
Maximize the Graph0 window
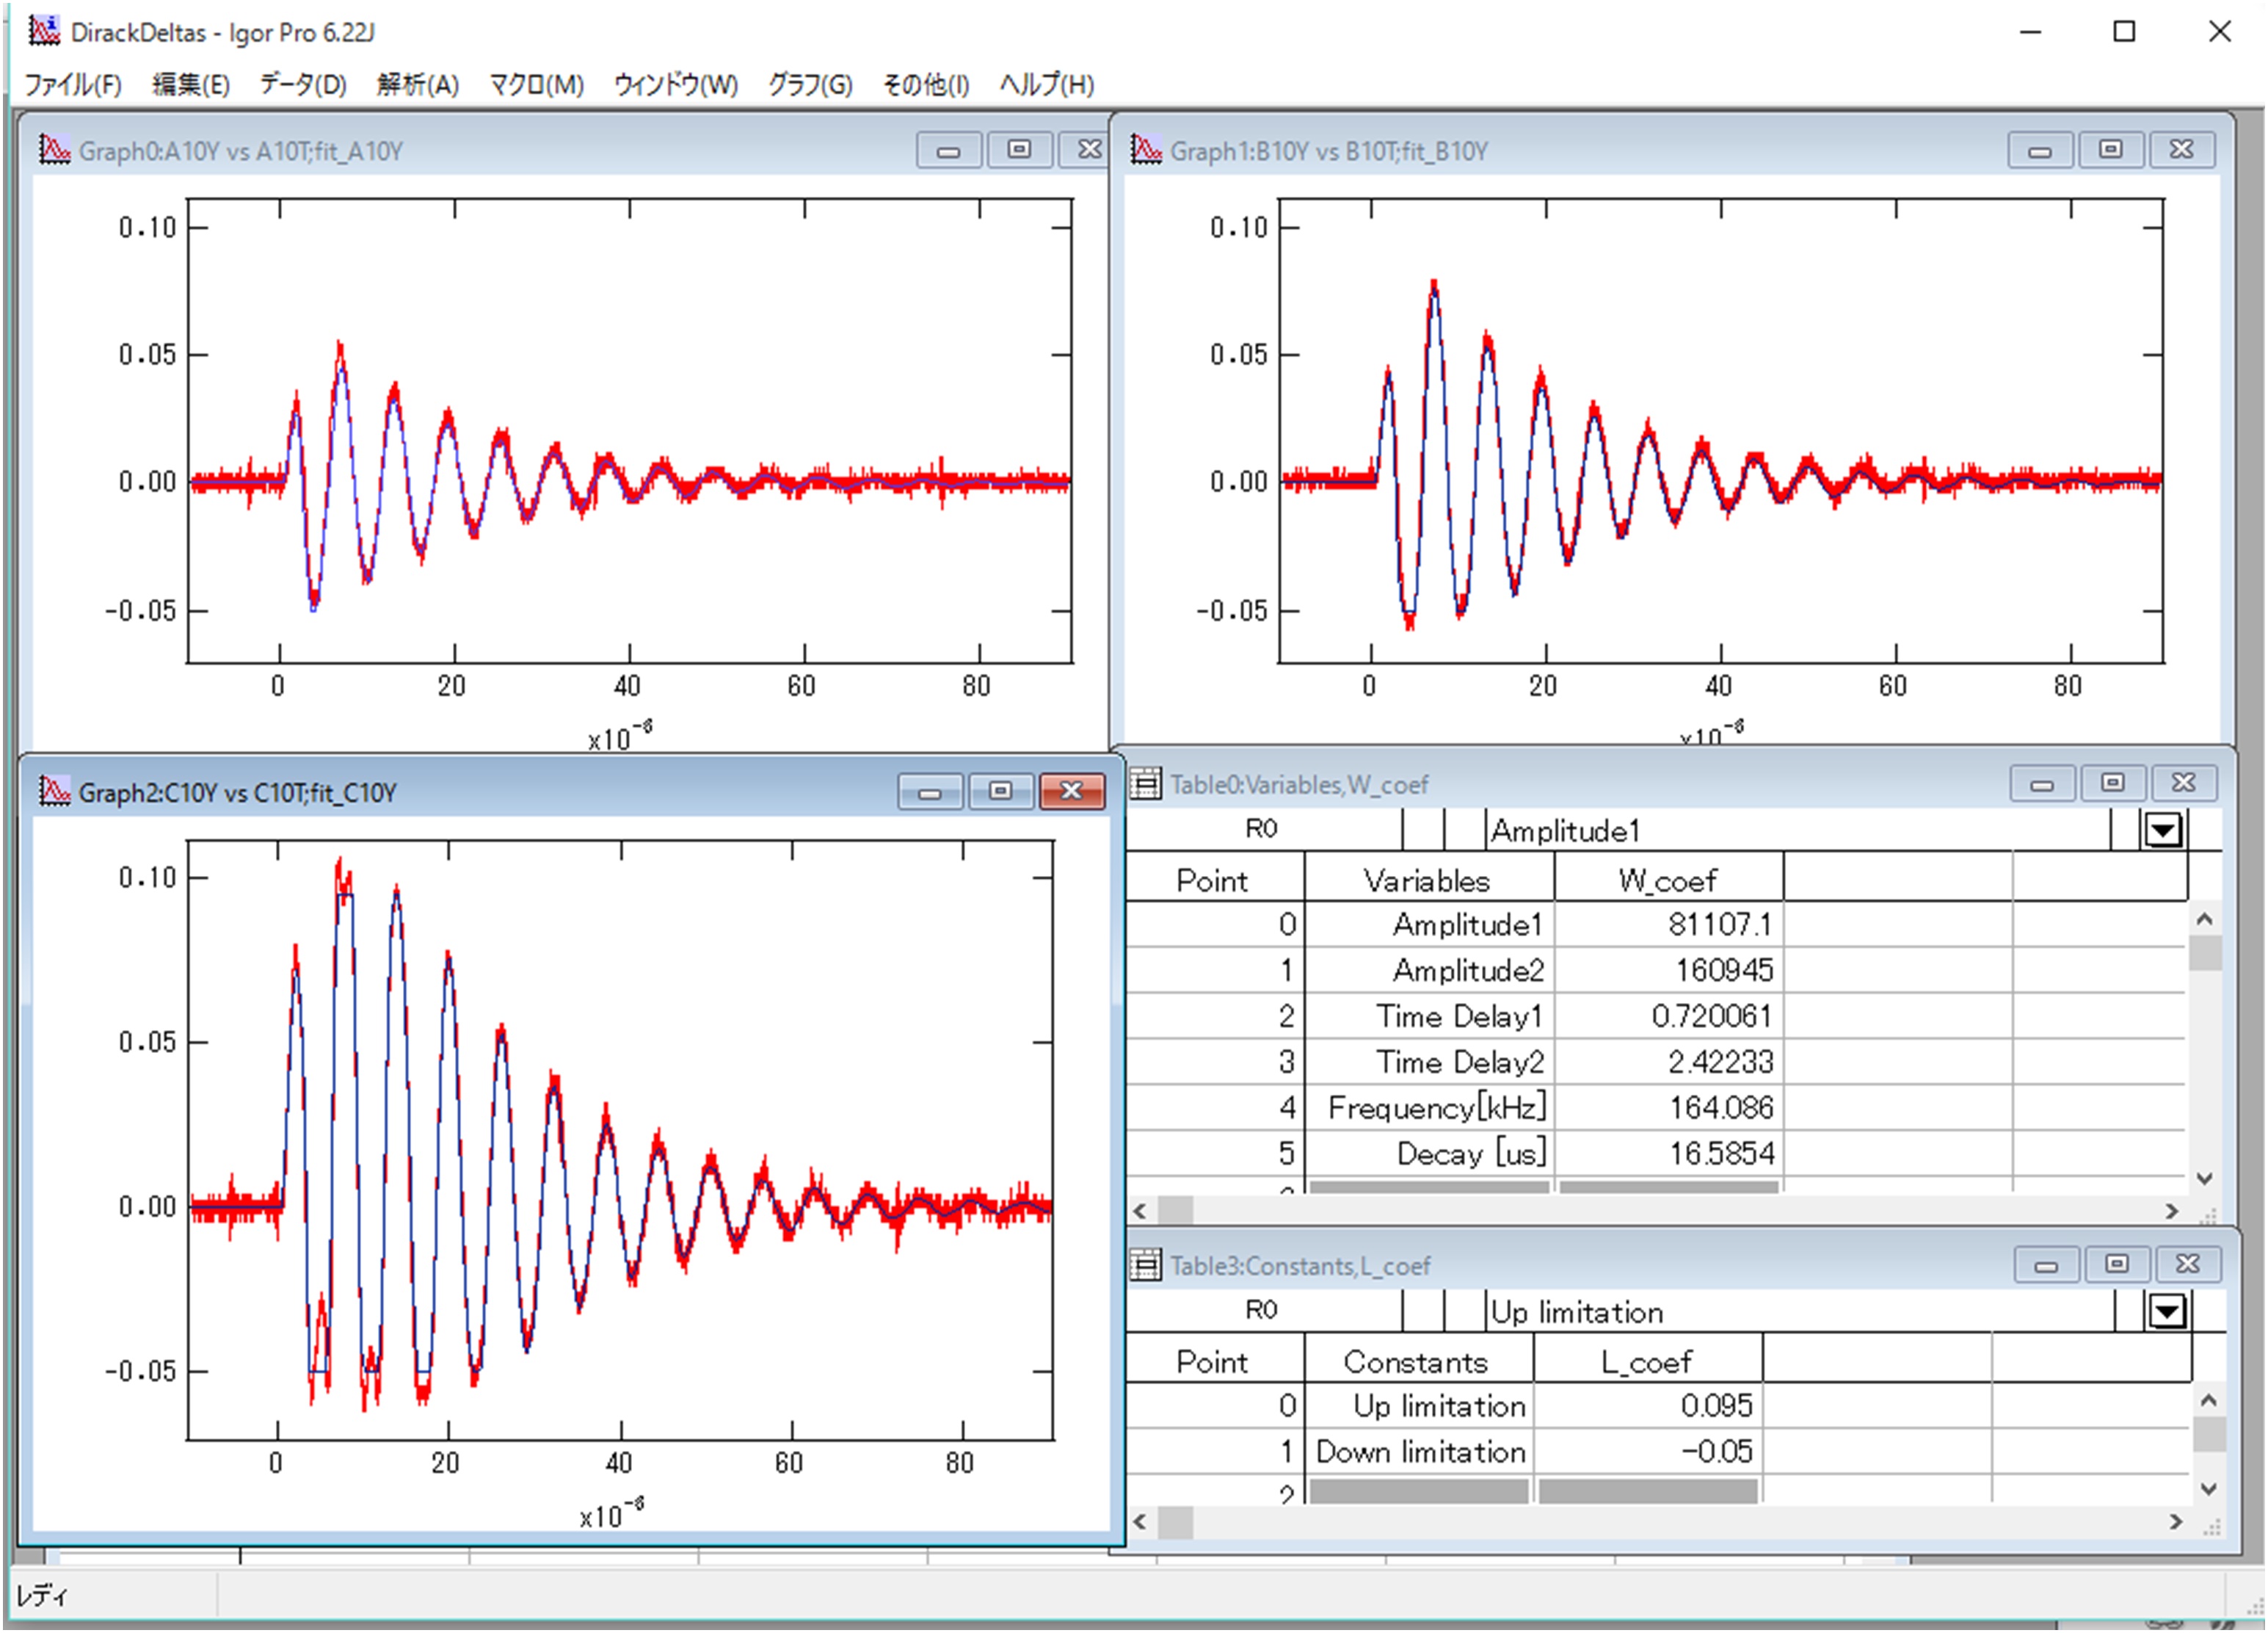(1019, 150)
